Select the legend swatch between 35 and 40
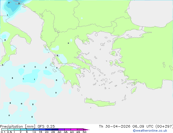Viewport: 173px width, 133px height. (67, 129)
